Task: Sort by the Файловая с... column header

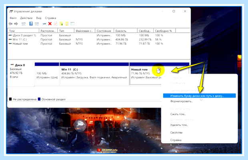Action: coord(85,31)
